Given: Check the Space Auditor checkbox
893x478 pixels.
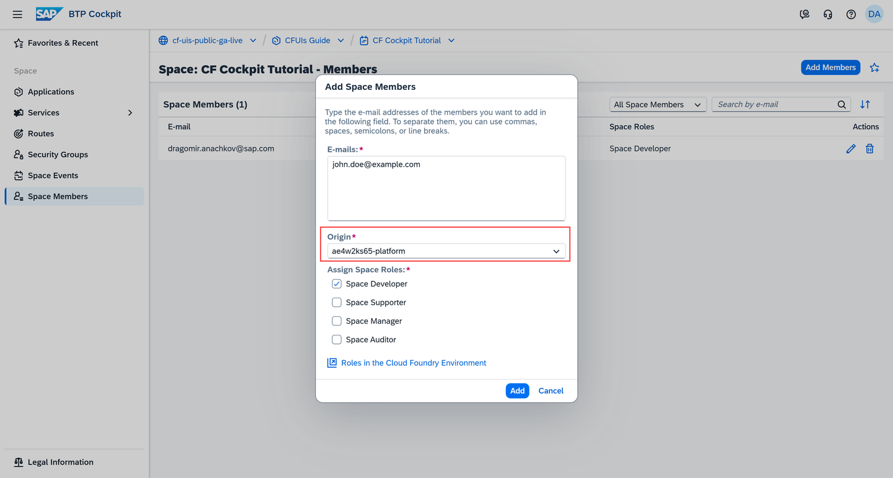Looking at the screenshot, I should (337, 340).
